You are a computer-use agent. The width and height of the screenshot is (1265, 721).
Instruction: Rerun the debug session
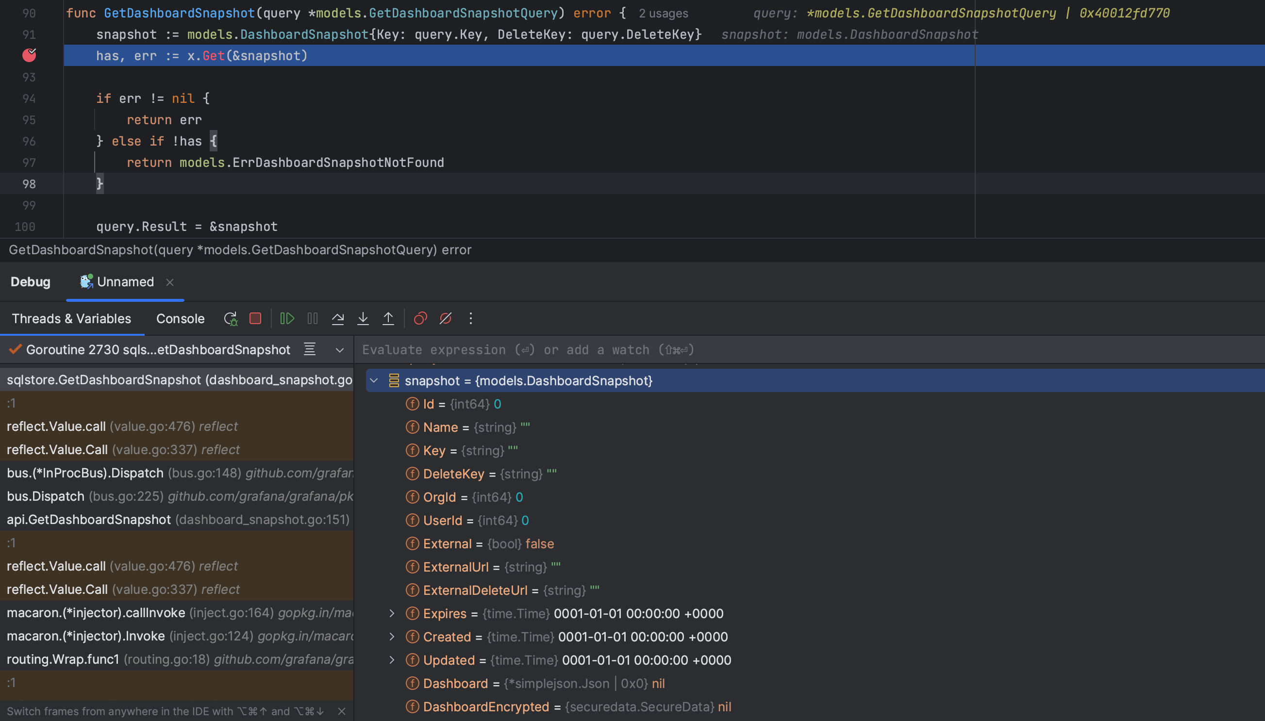tap(229, 318)
